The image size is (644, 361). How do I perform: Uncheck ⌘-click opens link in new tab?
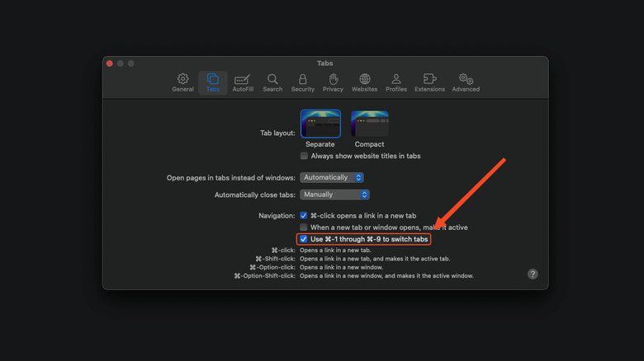click(304, 215)
